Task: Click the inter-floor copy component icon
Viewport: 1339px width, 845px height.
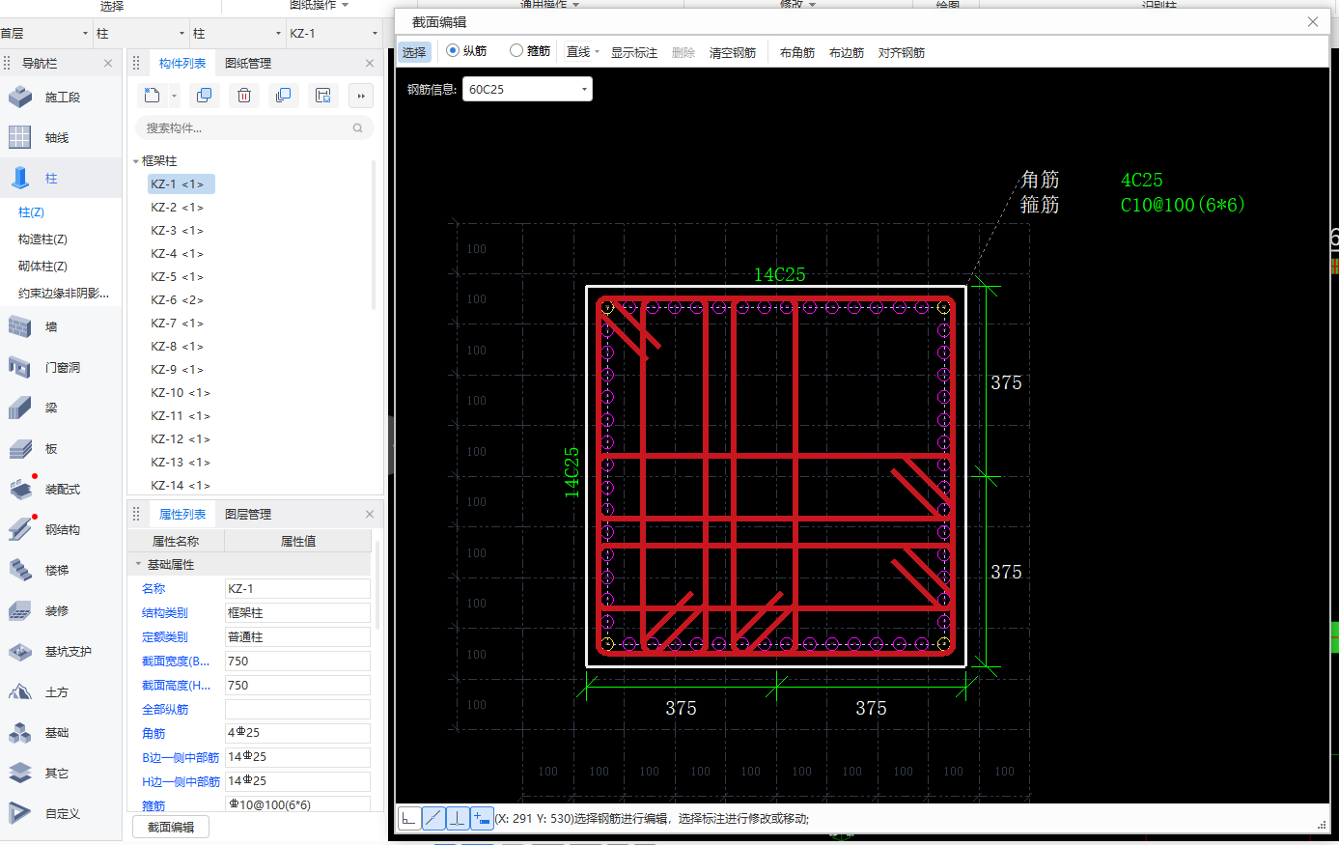Action: pos(283,95)
